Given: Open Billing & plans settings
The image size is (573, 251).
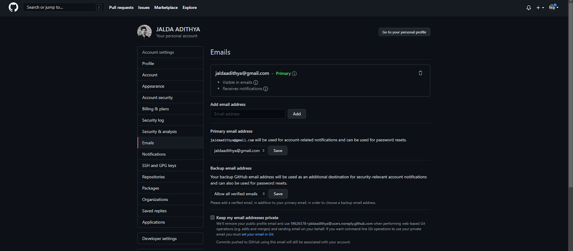Looking at the screenshot, I should click(x=170, y=109).
